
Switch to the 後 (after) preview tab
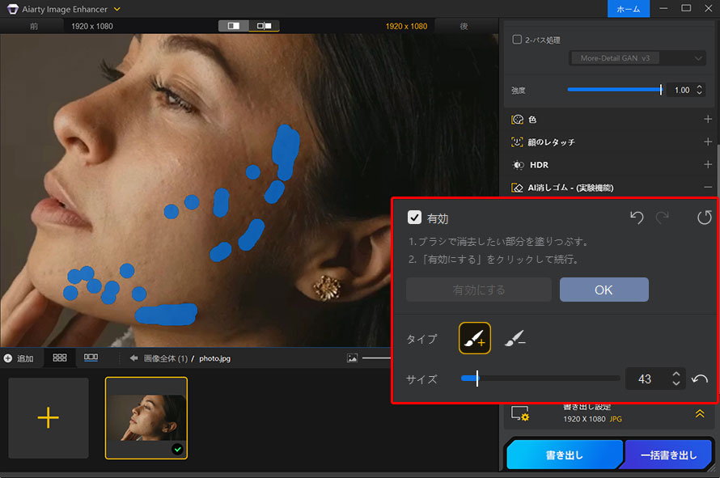coord(465,25)
